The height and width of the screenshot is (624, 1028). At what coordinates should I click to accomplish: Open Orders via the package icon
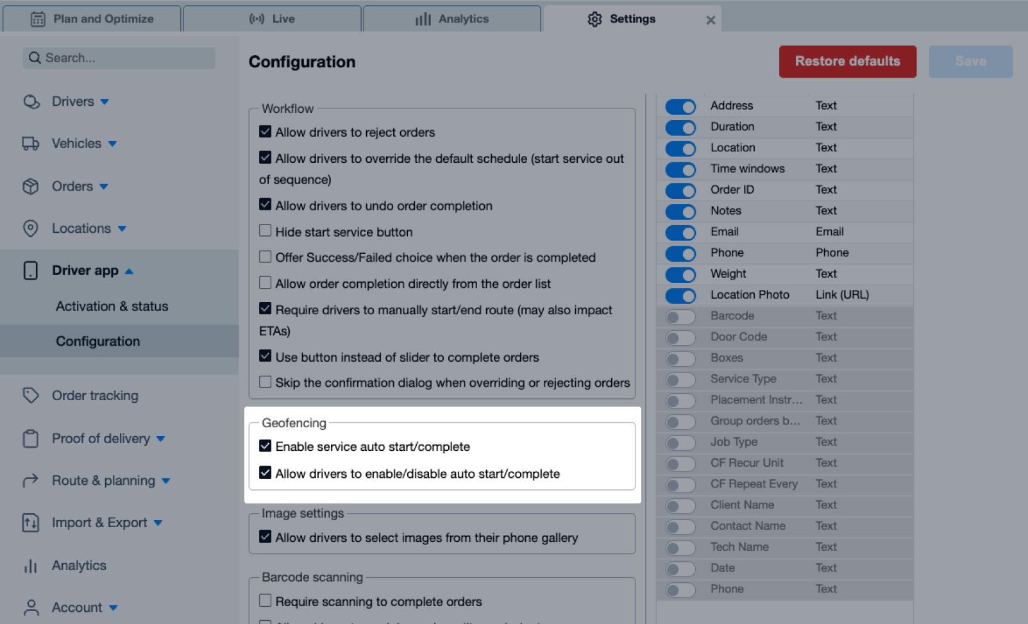(31, 186)
